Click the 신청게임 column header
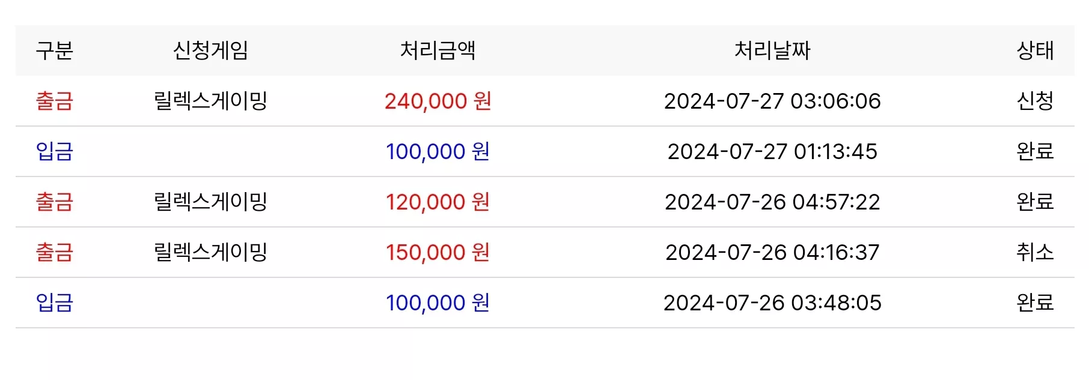 (x=210, y=50)
